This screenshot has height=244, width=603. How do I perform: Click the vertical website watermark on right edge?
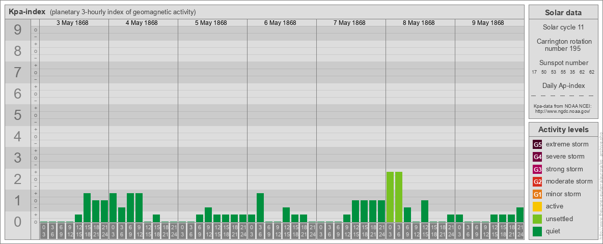[600, 183]
